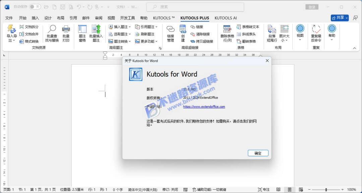Click Refresh Captions (刷新题注)

click(x=144, y=34)
